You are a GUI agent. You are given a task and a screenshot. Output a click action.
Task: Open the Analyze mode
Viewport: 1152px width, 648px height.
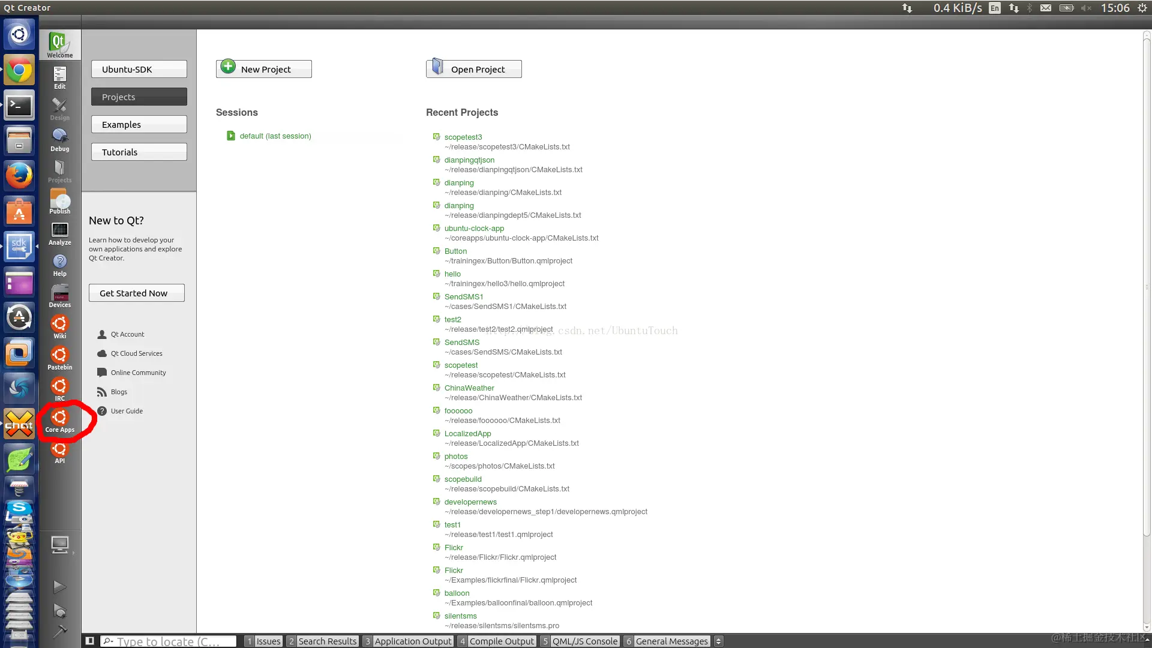pyautogui.click(x=59, y=233)
